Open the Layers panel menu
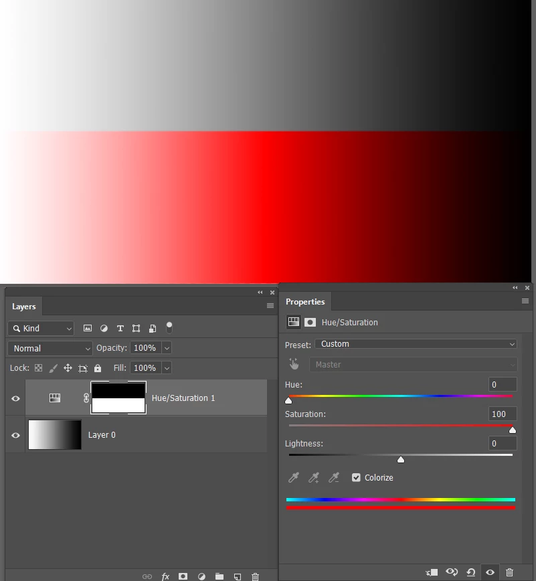This screenshot has height=581, width=536. coord(270,306)
